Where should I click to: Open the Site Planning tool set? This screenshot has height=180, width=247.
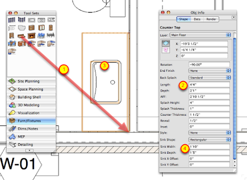point(31,81)
